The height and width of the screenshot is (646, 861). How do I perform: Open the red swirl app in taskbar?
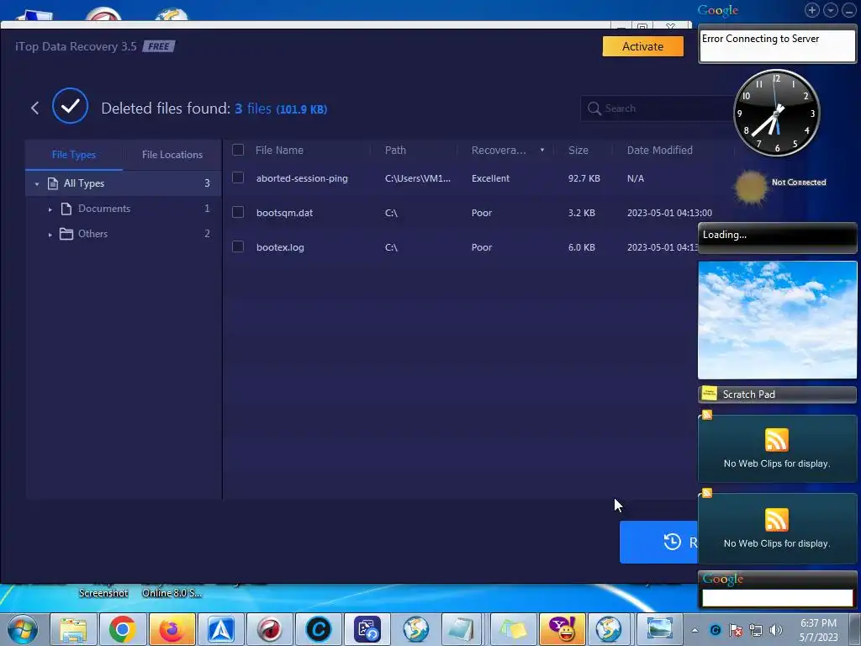(x=270, y=629)
